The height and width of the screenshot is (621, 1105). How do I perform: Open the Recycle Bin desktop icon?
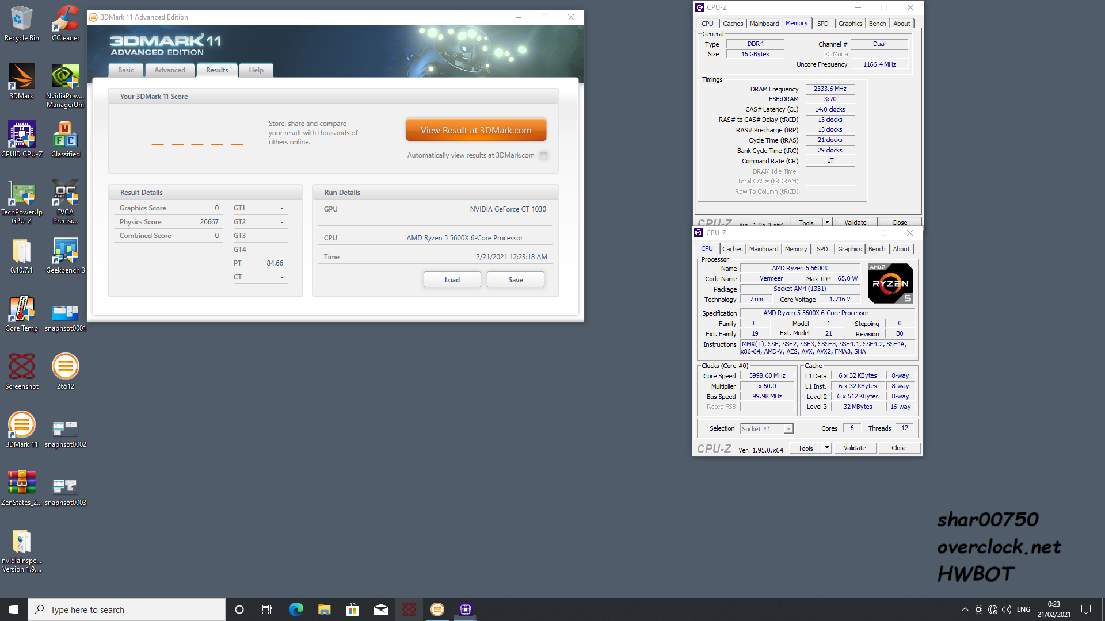[x=22, y=23]
